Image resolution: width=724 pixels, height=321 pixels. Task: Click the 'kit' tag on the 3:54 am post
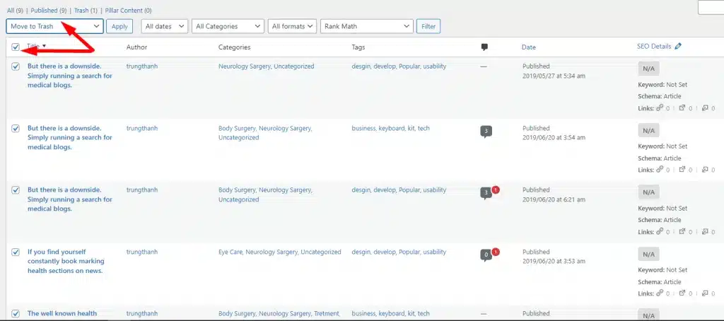point(411,128)
